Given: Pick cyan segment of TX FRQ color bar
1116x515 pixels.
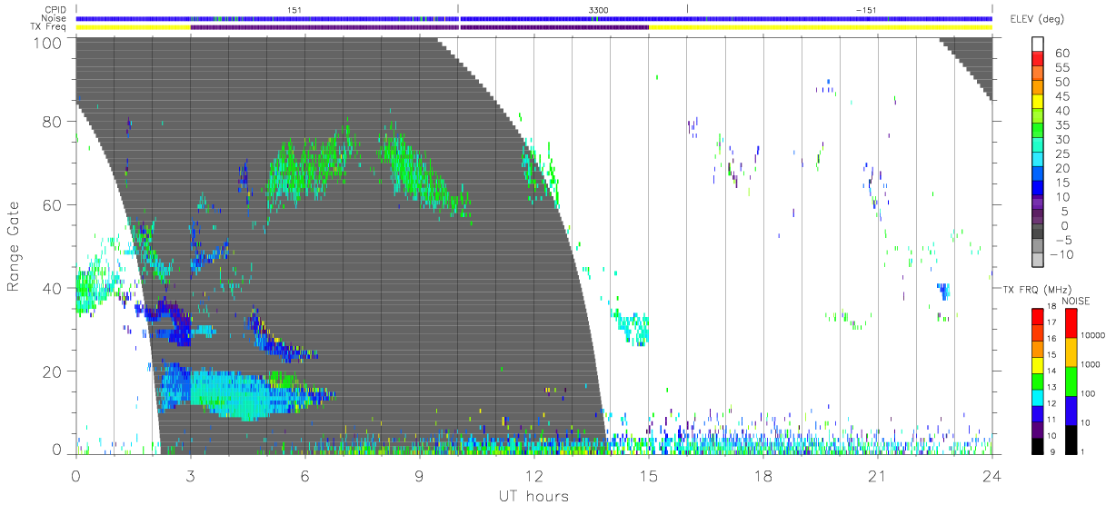Looking at the screenshot, I should [x=1039, y=397].
